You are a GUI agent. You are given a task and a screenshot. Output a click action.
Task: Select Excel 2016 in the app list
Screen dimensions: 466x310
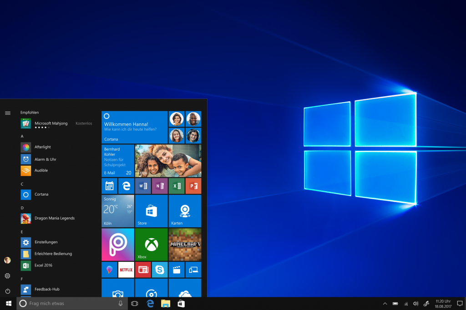(43, 266)
